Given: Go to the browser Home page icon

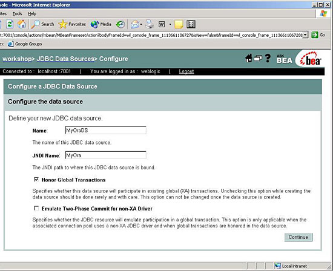Looking at the screenshot, I should point(22,24).
